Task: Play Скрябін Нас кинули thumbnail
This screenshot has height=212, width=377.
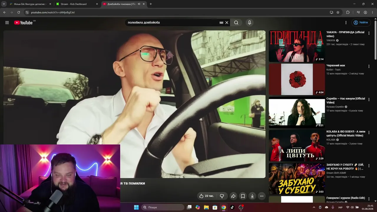Action: pyautogui.click(x=297, y=112)
